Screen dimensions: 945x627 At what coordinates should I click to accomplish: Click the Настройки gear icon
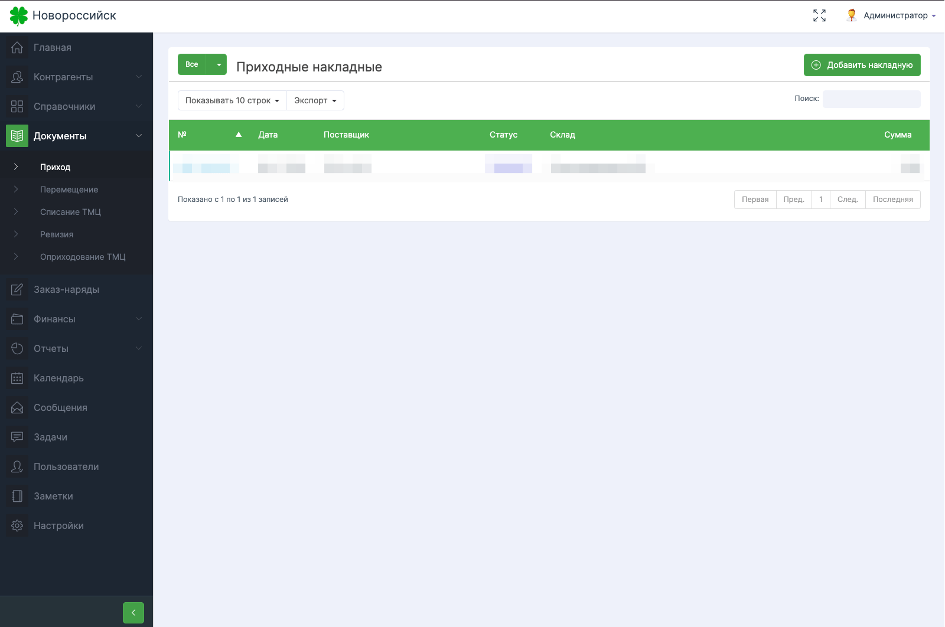point(17,525)
